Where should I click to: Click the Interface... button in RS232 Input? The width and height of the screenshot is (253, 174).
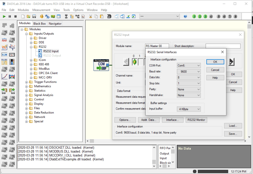(x=173, y=120)
